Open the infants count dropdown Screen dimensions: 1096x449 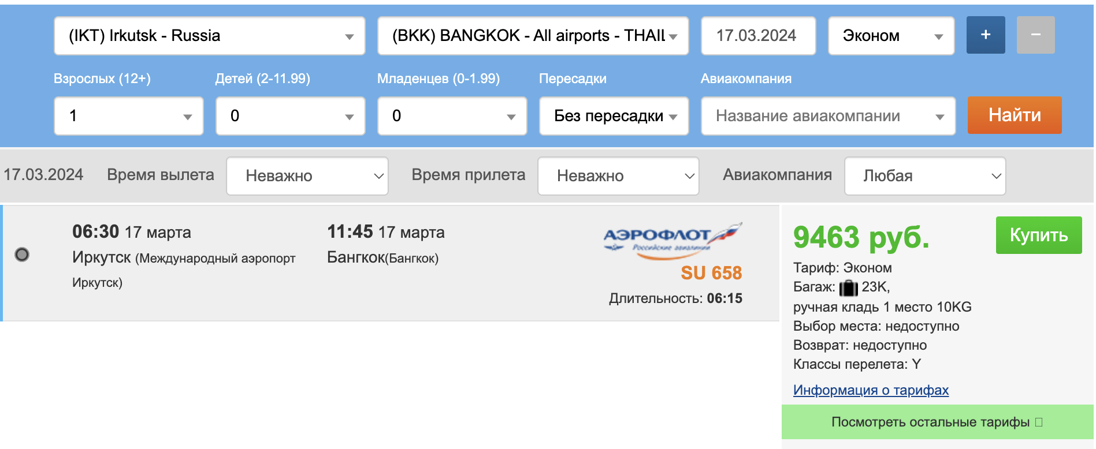(x=452, y=116)
